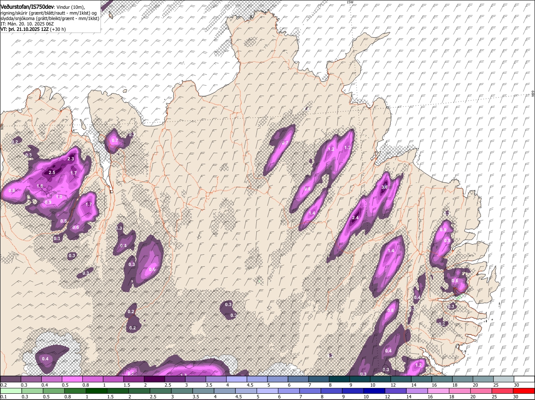Click the 0.2 label under the top legend
Viewport: 535px width, 400px height.
[x=3, y=385]
